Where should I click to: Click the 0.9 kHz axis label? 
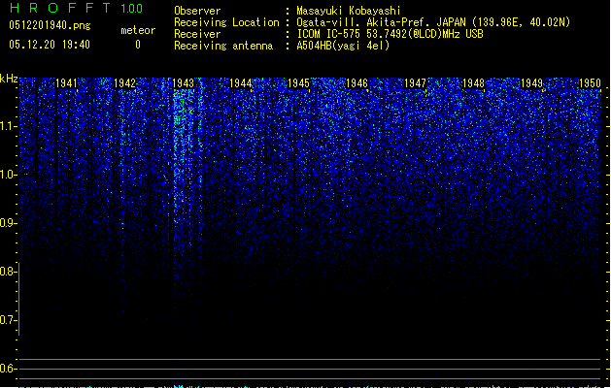pyautogui.click(x=8, y=223)
